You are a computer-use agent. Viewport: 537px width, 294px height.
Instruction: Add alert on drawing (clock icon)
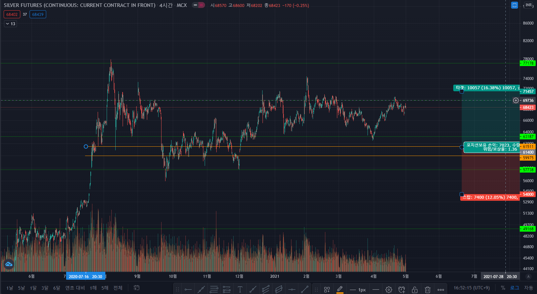[402, 290]
